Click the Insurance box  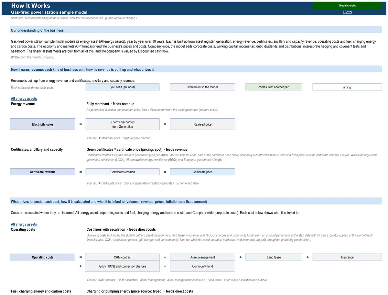(347, 257)
